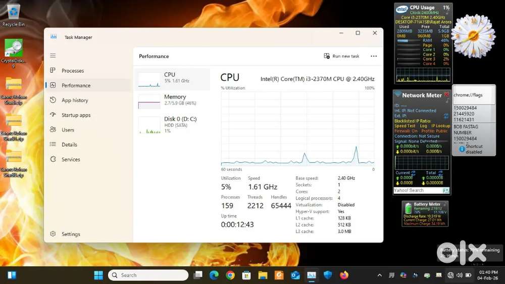
Task: Open the Widgets icon on taskbar
Action: coord(12,275)
